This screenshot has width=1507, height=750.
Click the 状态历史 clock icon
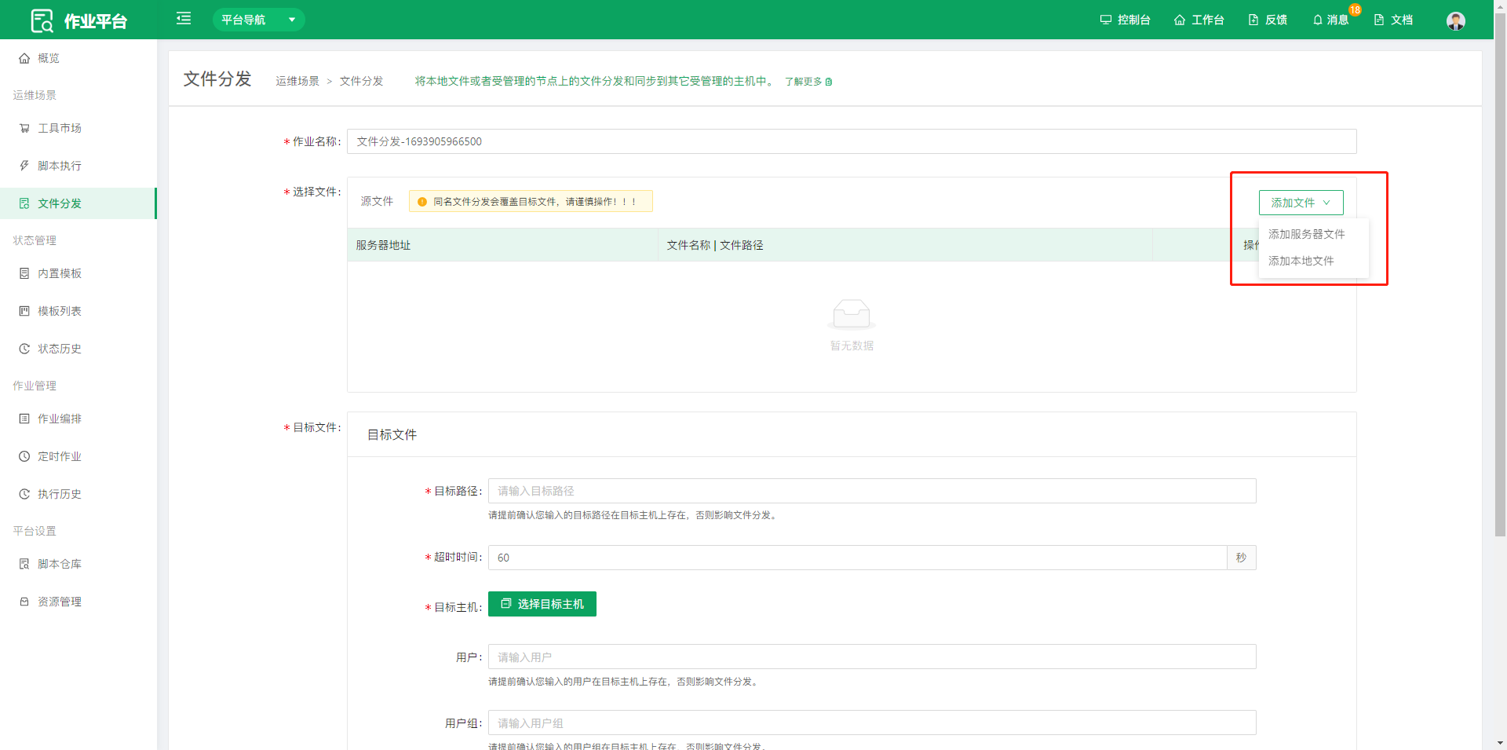pyautogui.click(x=24, y=349)
